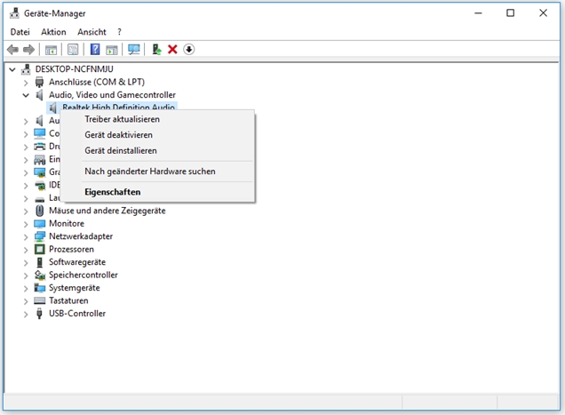Screen dimensions: 565x415
Task: Click the update driver toolbar icon with green arrow
Action: click(x=156, y=50)
